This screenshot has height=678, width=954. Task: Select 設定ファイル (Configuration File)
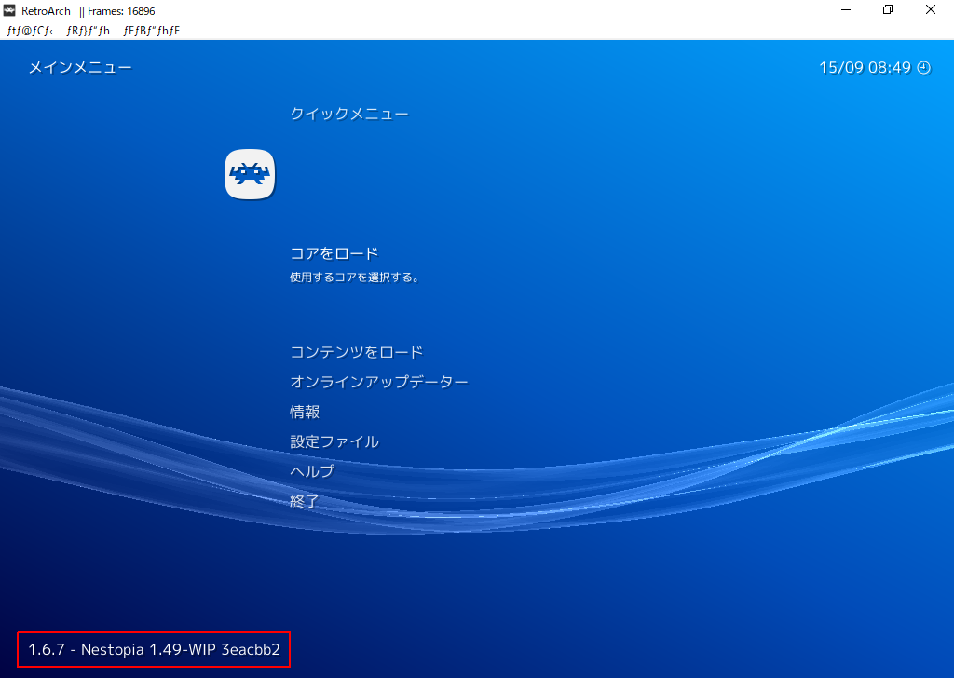coord(334,441)
